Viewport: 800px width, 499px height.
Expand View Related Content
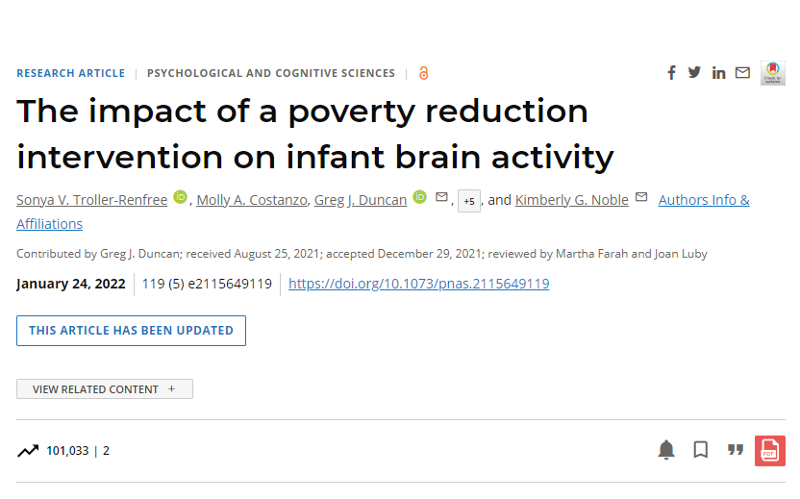(x=105, y=389)
